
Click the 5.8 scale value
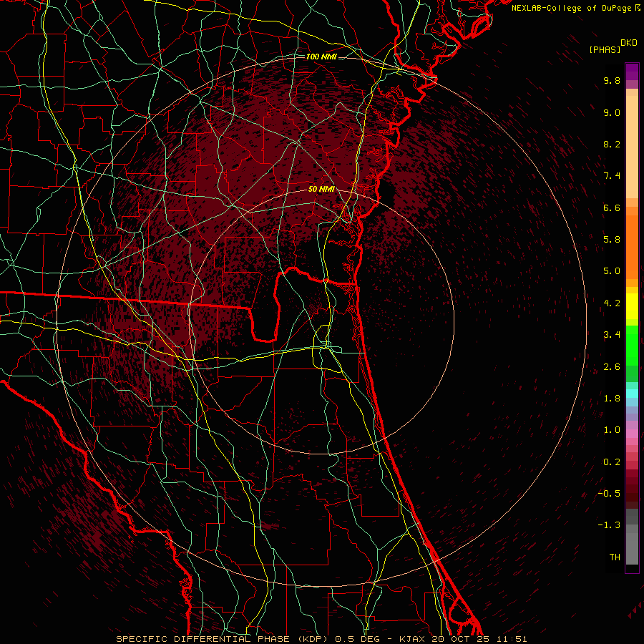point(612,240)
